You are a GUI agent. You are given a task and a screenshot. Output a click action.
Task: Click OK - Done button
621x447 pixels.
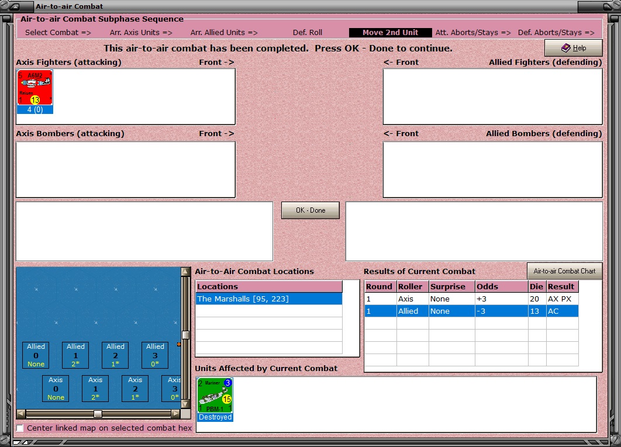[x=310, y=210]
